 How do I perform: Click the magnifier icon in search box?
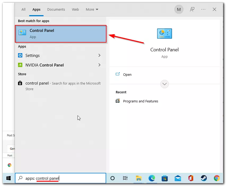click(20, 178)
